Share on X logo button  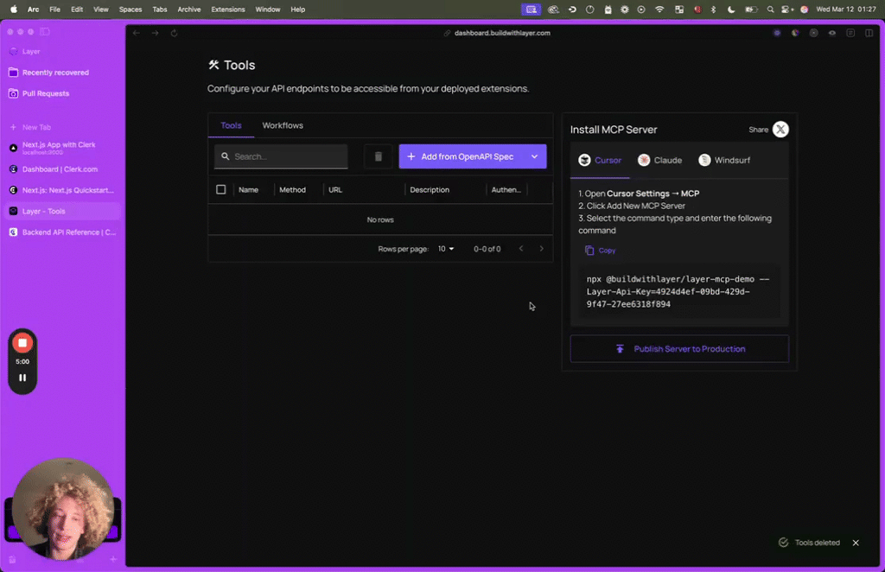click(x=780, y=130)
